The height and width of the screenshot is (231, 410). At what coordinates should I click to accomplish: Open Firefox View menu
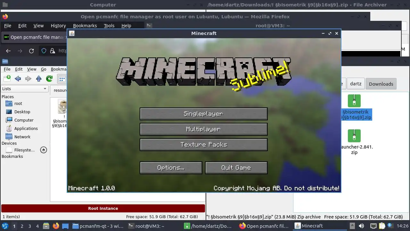coord(38,26)
